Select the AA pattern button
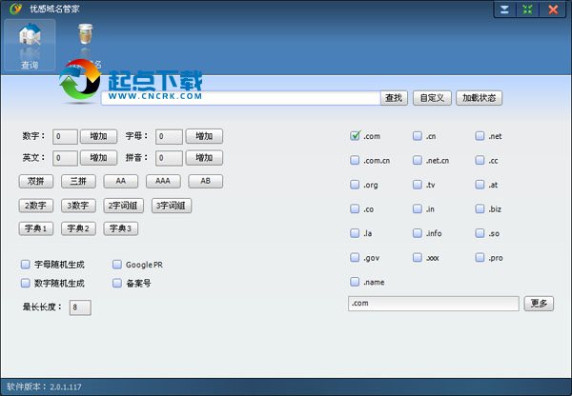Image resolution: width=572 pixels, height=396 pixels. click(121, 181)
